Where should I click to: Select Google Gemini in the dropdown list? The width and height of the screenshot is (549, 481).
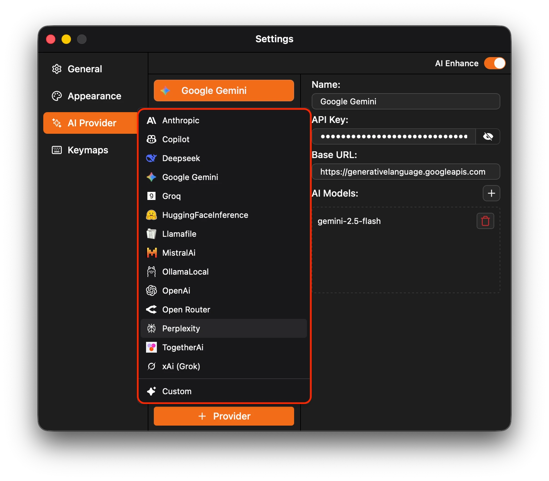224,177
